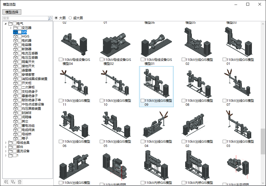Click the add sibling node icon
Viewport: 266px width, 186px height.
(6, 182)
